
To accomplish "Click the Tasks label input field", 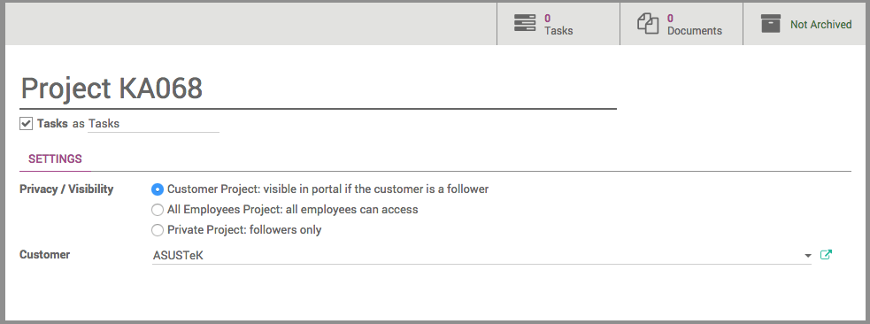I will point(153,124).
